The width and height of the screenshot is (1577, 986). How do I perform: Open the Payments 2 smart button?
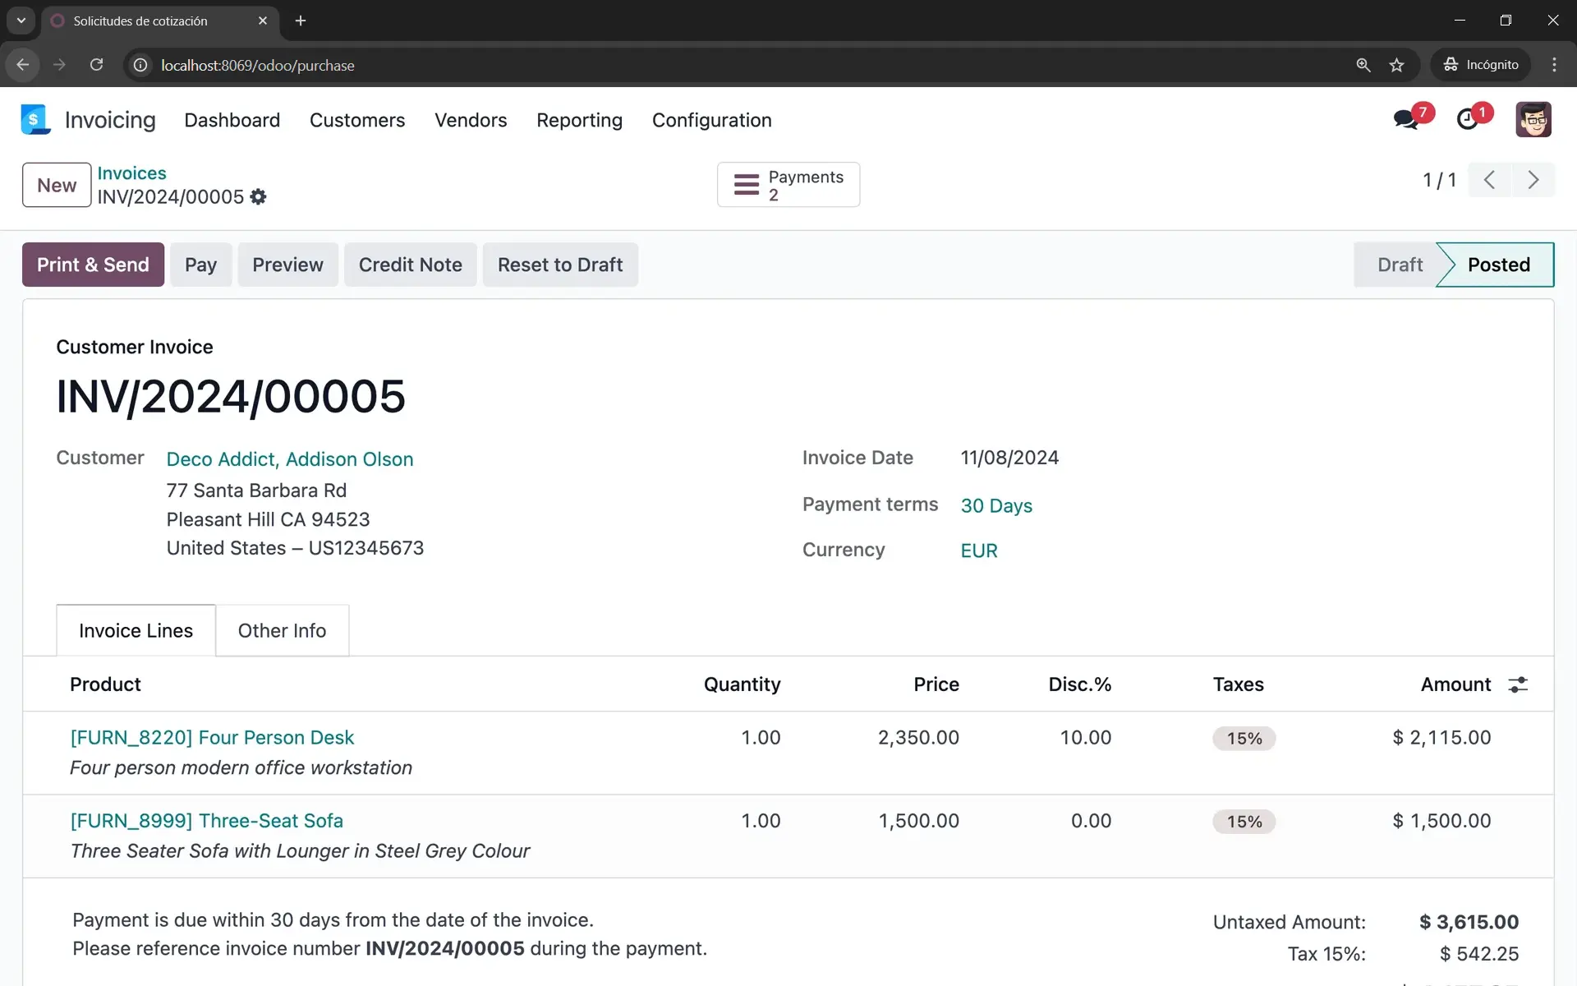pyautogui.click(x=788, y=185)
